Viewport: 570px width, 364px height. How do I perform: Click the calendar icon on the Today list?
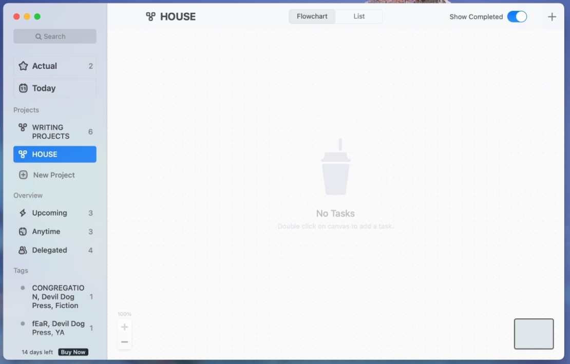point(23,88)
